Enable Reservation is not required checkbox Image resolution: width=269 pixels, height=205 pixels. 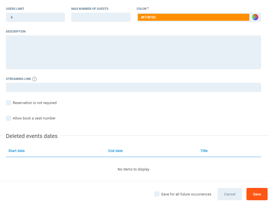coord(9,103)
